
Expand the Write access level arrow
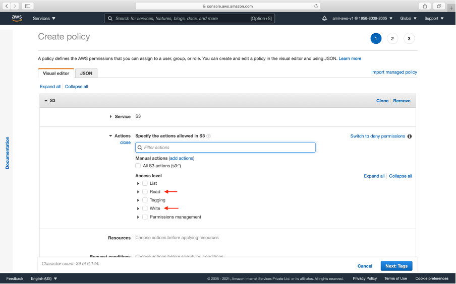pyautogui.click(x=138, y=209)
